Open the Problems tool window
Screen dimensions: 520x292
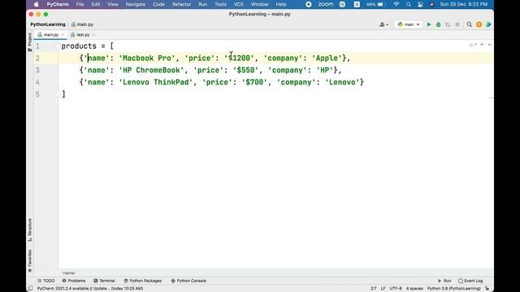pyautogui.click(x=74, y=281)
